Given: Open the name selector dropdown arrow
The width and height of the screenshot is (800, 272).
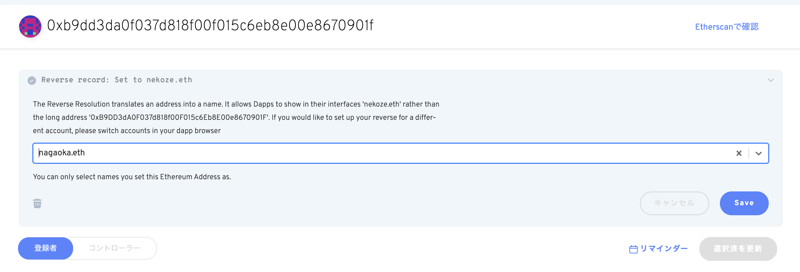Looking at the screenshot, I should 758,153.
